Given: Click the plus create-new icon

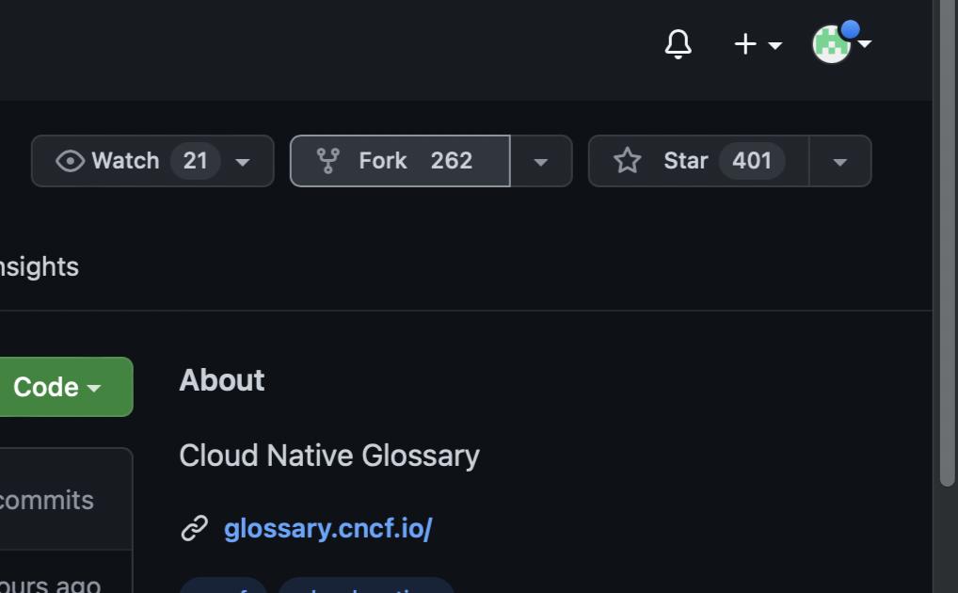Looking at the screenshot, I should tap(745, 44).
